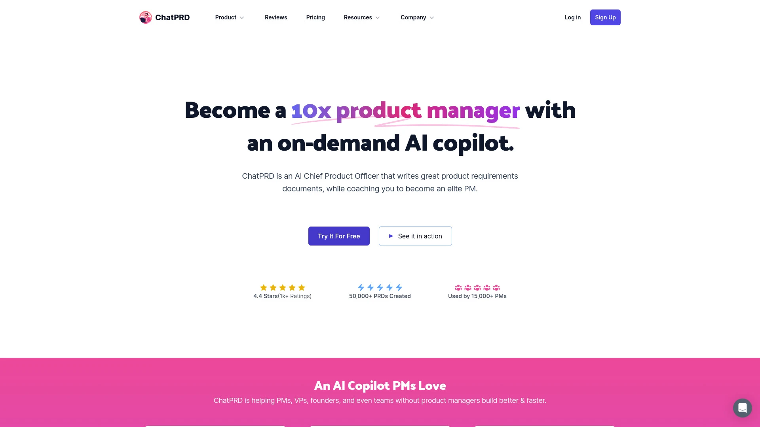The image size is (760, 427).
Task: Click the 'Sign Up' button
Action: click(605, 17)
